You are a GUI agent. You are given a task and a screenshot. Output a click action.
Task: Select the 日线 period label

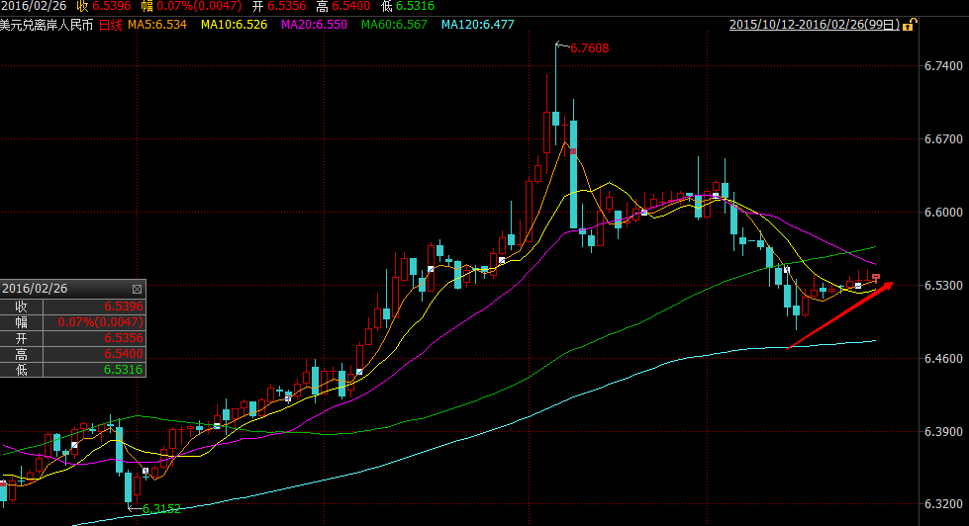[x=111, y=25]
